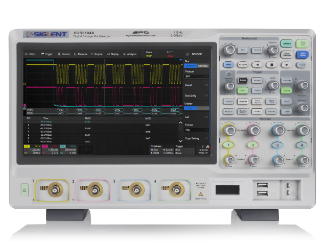Open the Protocol SPI dropdown
The height and width of the screenshot is (245, 327).
(x=196, y=77)
